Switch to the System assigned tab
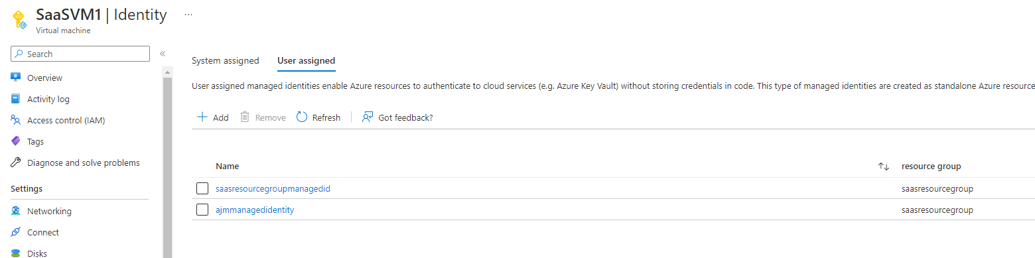 (x=225, y=60)
